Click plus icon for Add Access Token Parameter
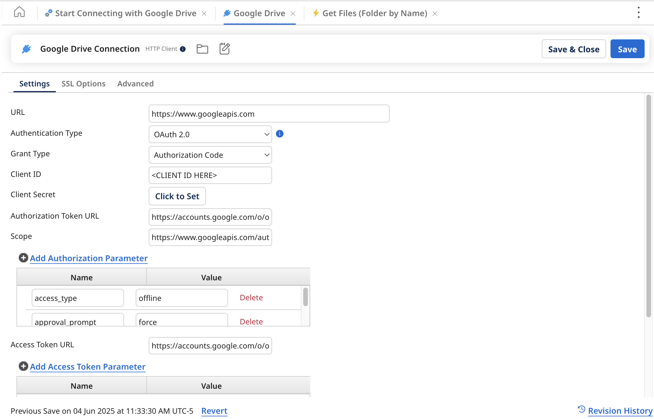This screenshot has width=654, height=419. click(23, 366)
